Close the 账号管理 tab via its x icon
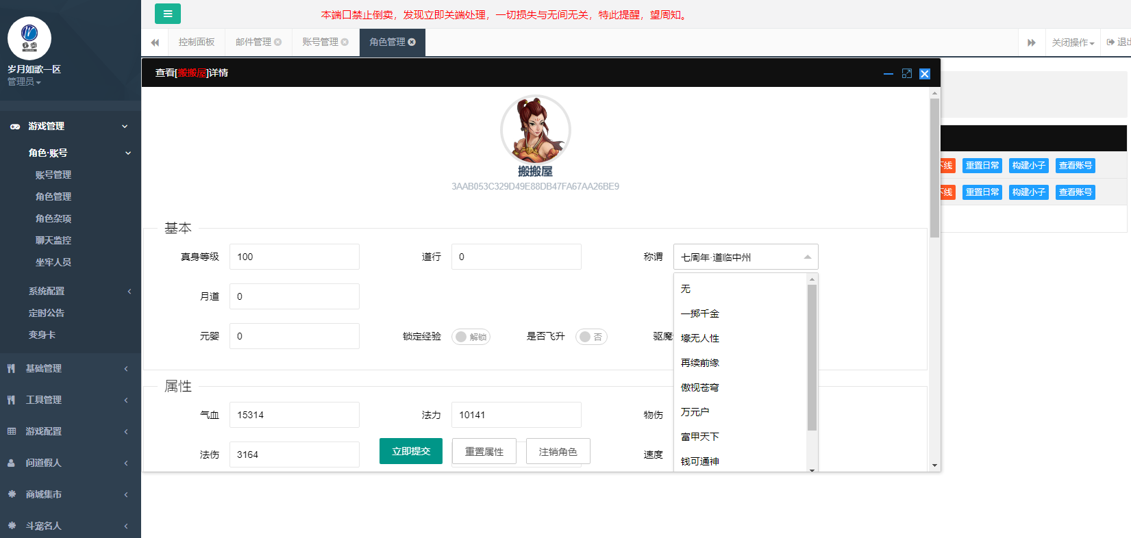This screenshot has height=538, width=1131. click(x=345, y=42)
